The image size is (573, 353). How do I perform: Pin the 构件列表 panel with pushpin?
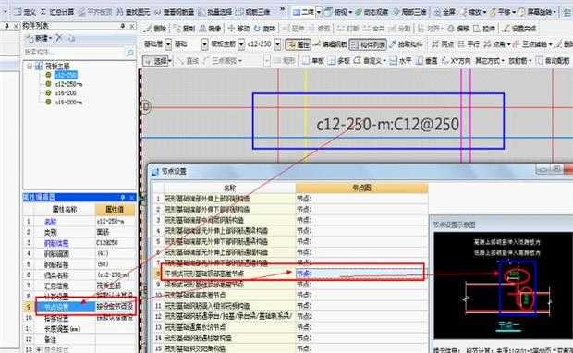123,26
